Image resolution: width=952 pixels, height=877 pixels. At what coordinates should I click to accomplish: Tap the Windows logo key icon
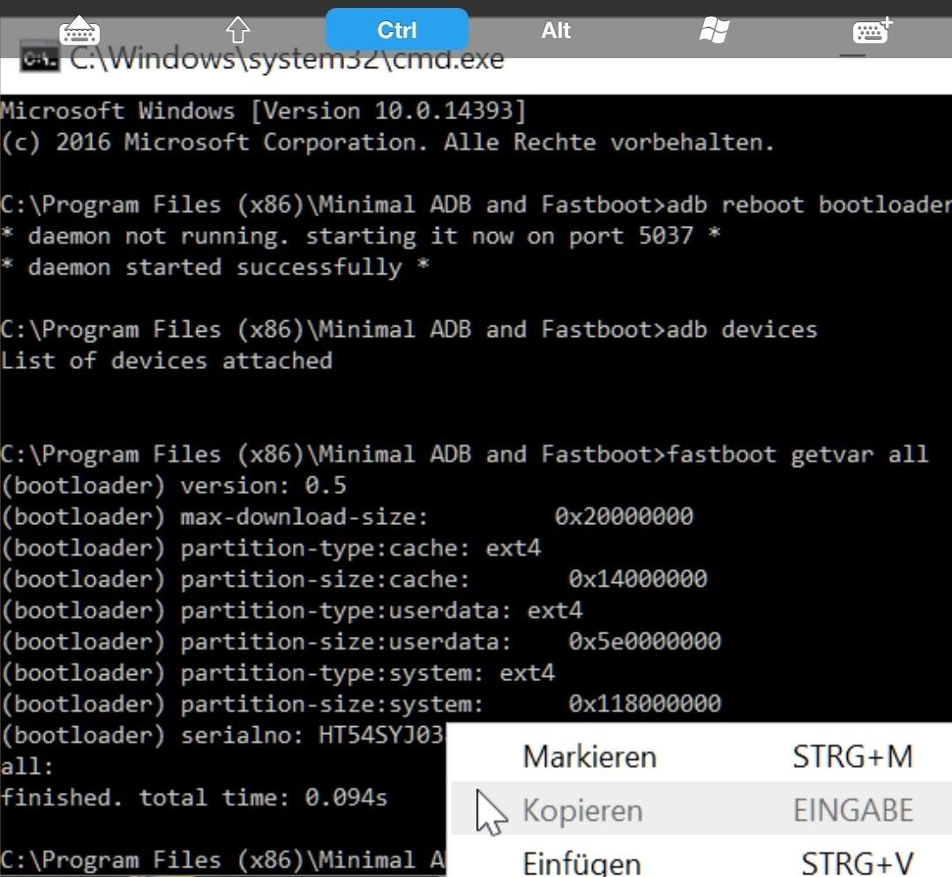click(x=714, y=30)
